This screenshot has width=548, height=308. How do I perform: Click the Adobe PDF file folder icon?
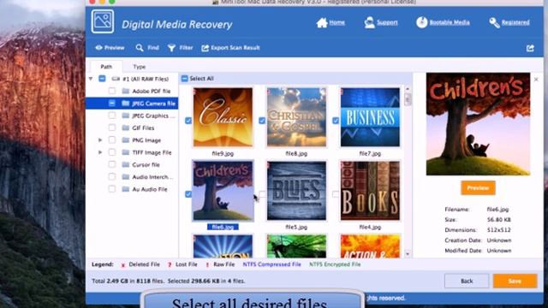click(x=126, y=92)
